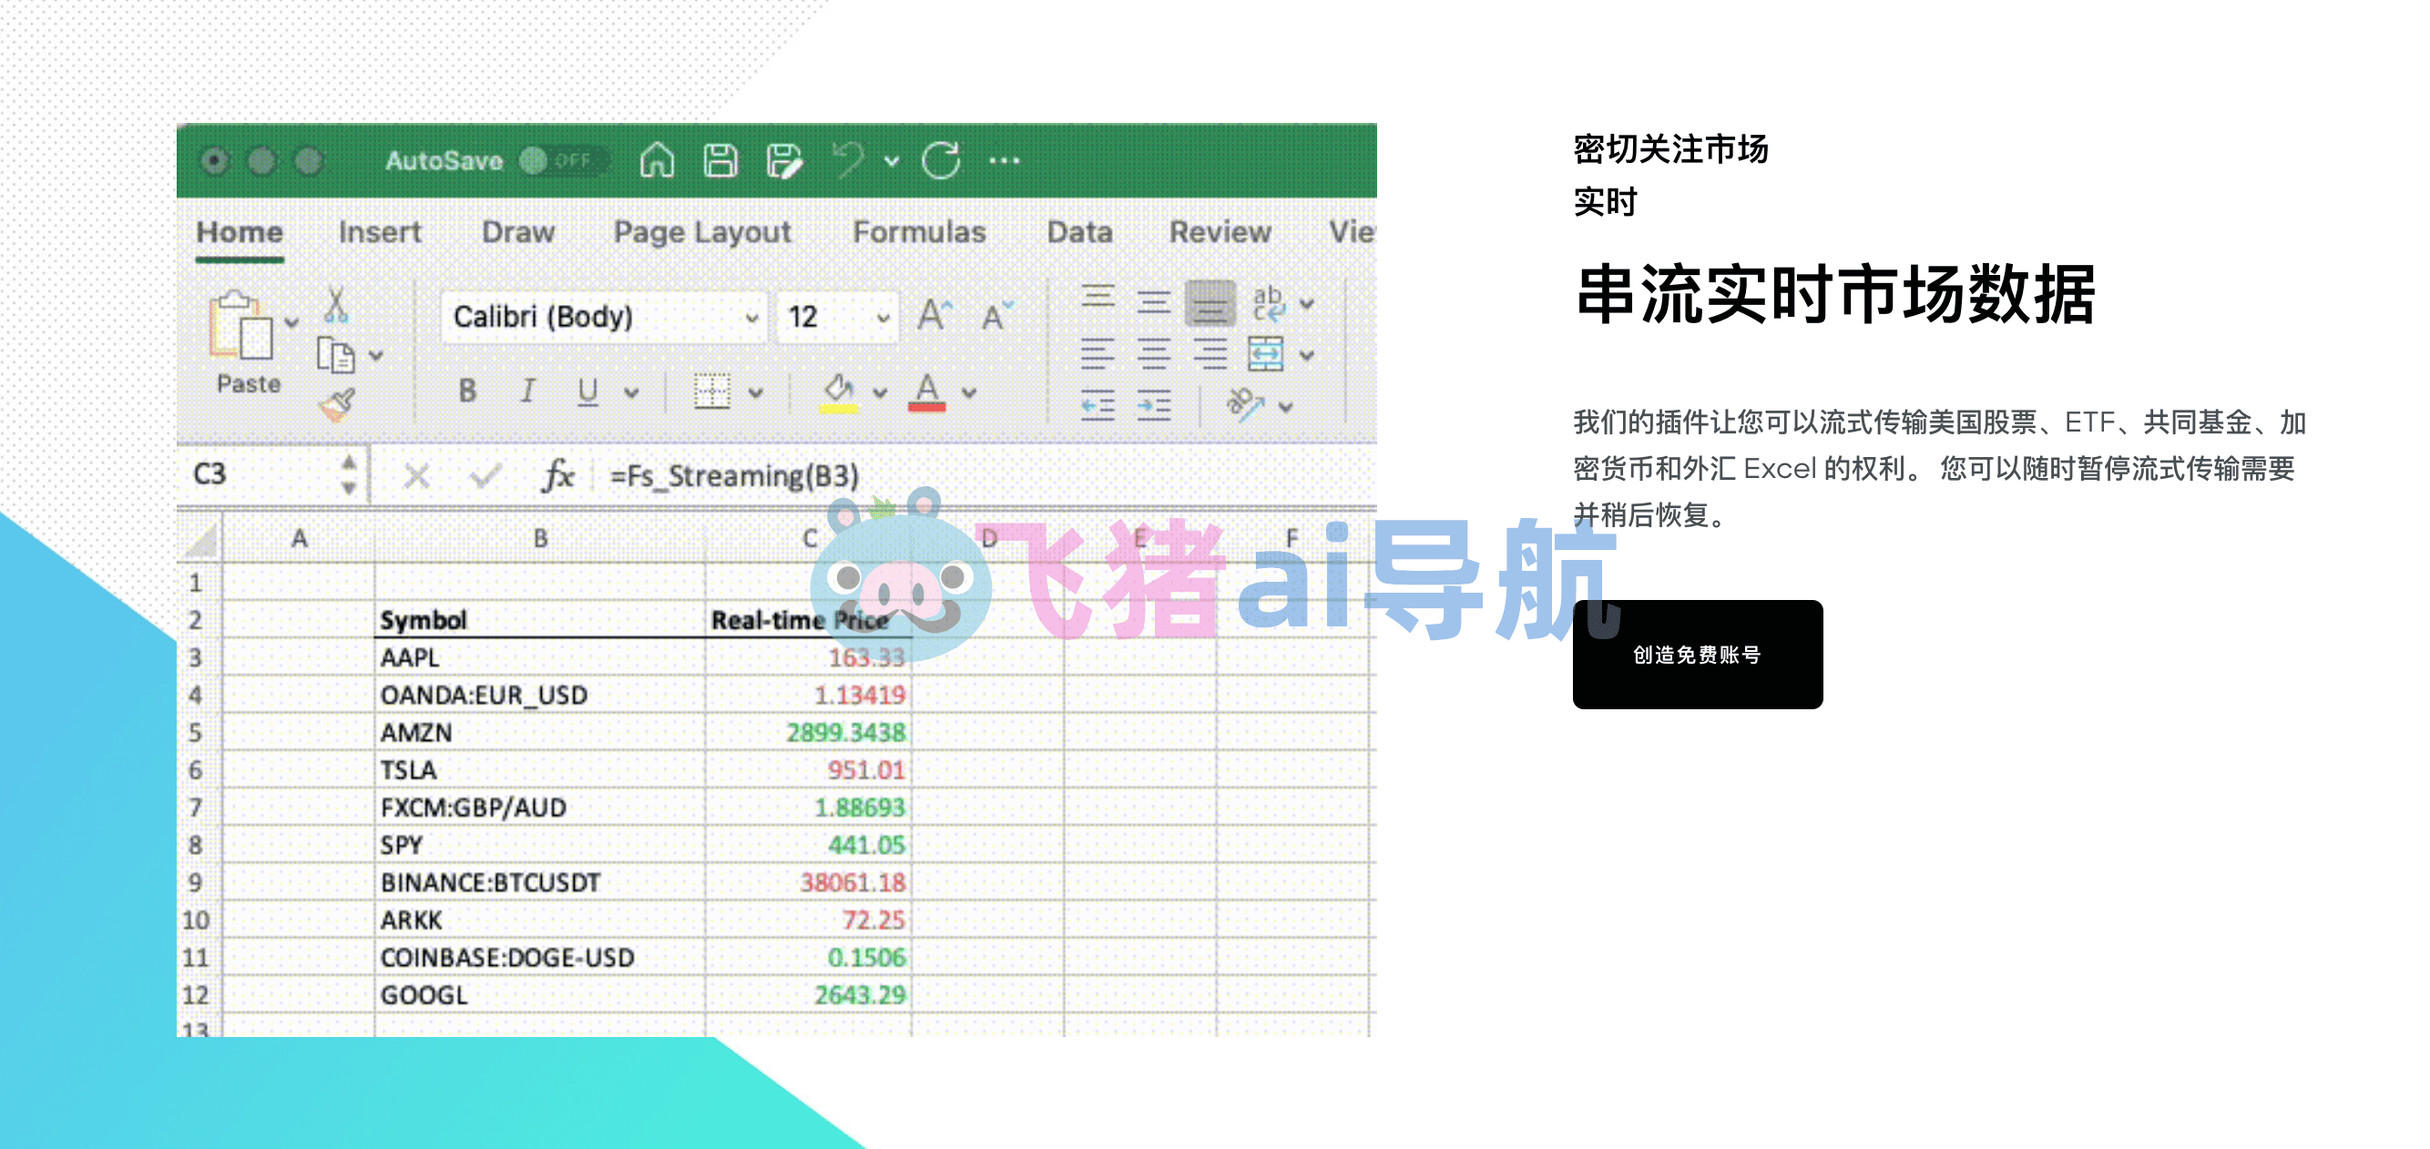Click the Merge & Center icon

tap(1265, 355)
